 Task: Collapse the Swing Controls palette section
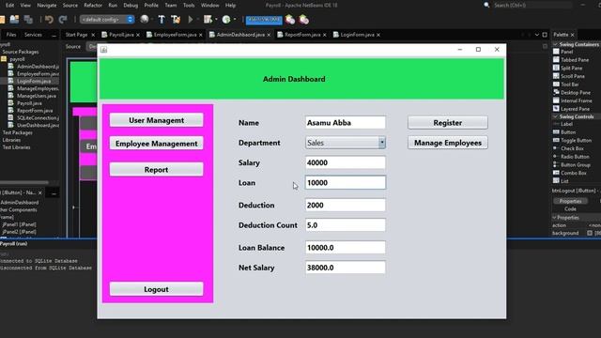[x=555, y=116]
